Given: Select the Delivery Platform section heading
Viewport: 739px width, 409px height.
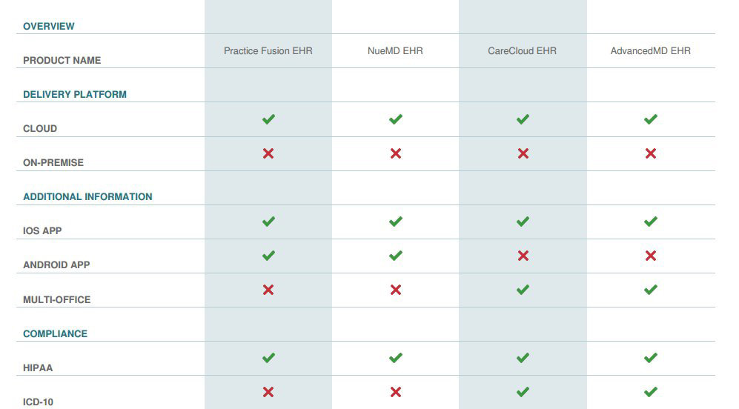Looking at the screenshot, I should pos(74,94).
